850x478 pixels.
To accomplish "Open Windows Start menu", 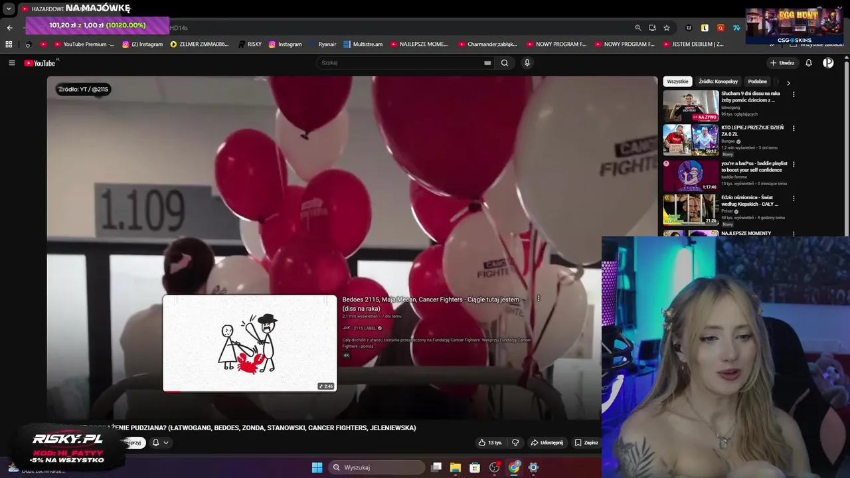I will coord(317,467).
